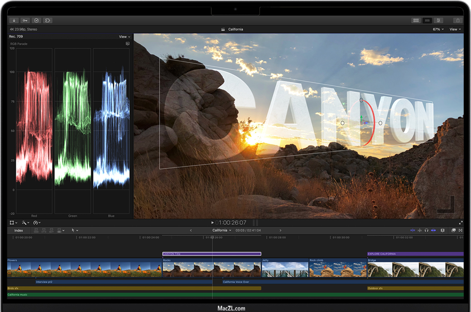Toggle solo headphones icon in timeline
The height and width of the screenshot is (312, 471).
427,230
